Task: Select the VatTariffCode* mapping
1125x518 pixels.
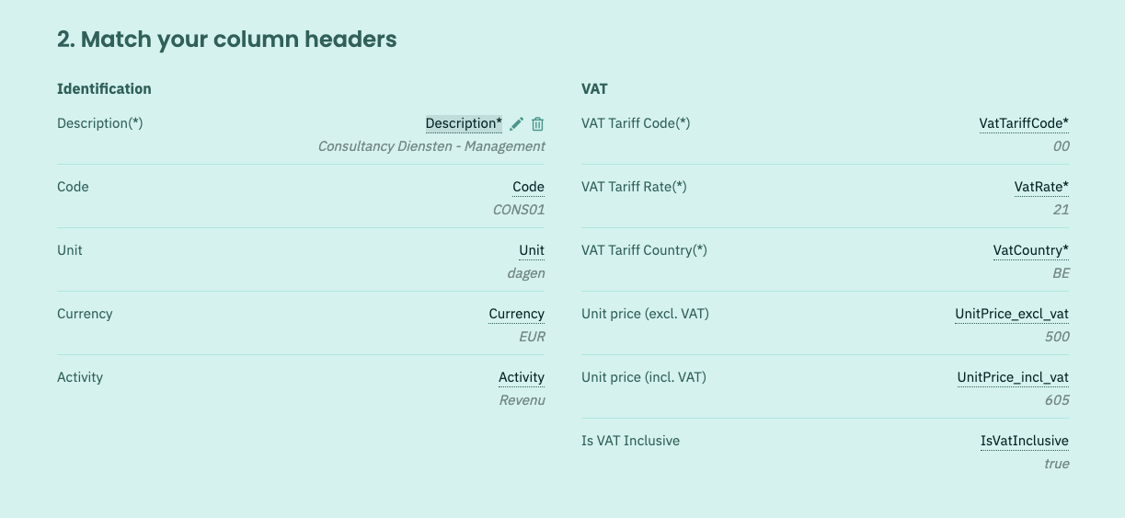Action: 1024,123
